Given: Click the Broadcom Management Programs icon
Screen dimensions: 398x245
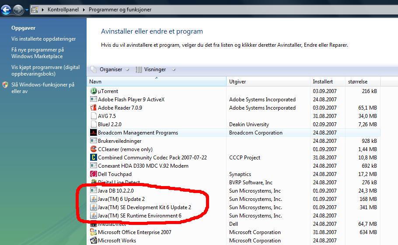Looking at the screenshot, I should (94, 132).
